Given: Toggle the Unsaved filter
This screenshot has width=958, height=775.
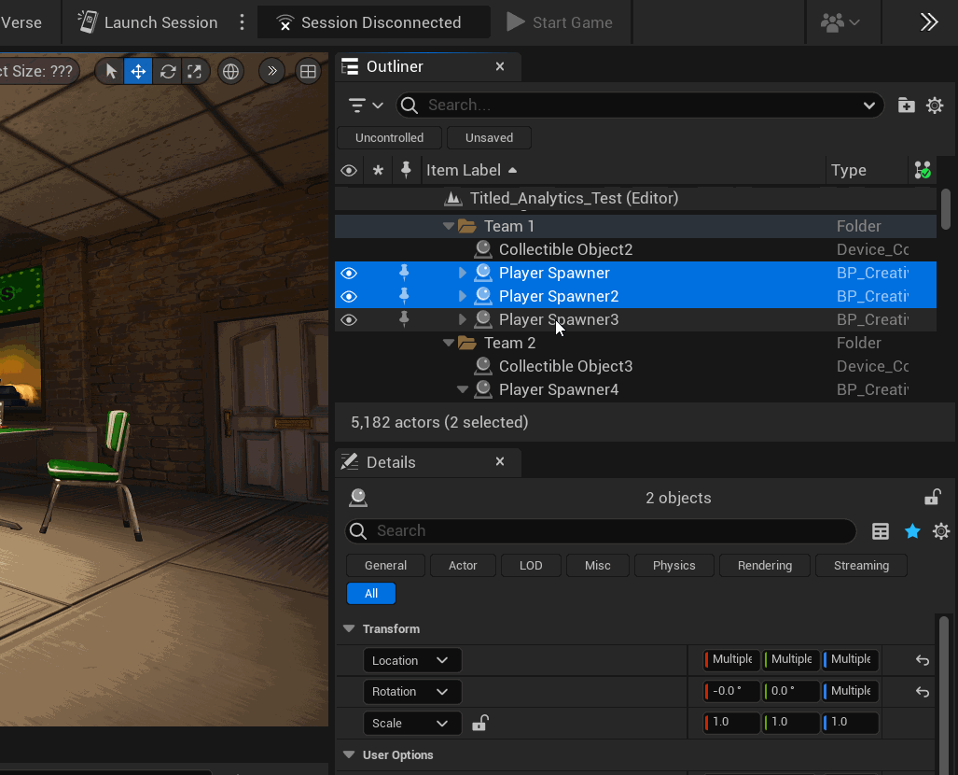Looking at the screenshot, I should (x=490, y=137).
